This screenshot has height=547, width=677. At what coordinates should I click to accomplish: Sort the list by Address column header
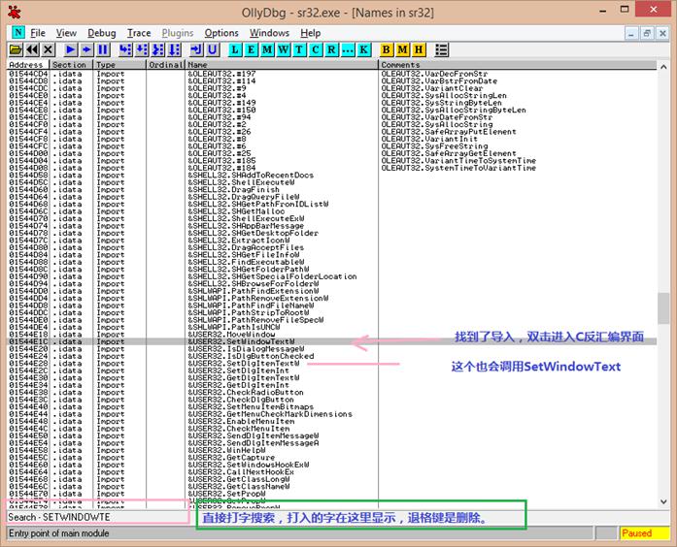pyautogui.click(x=28, y=65)
